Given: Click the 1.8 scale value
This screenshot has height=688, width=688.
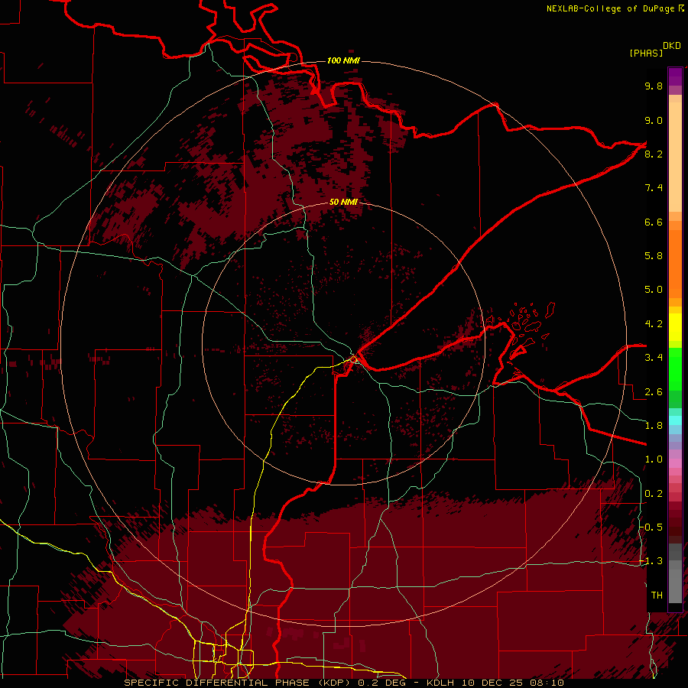Looking at the screenshot, I should click(x=654, y=426).
